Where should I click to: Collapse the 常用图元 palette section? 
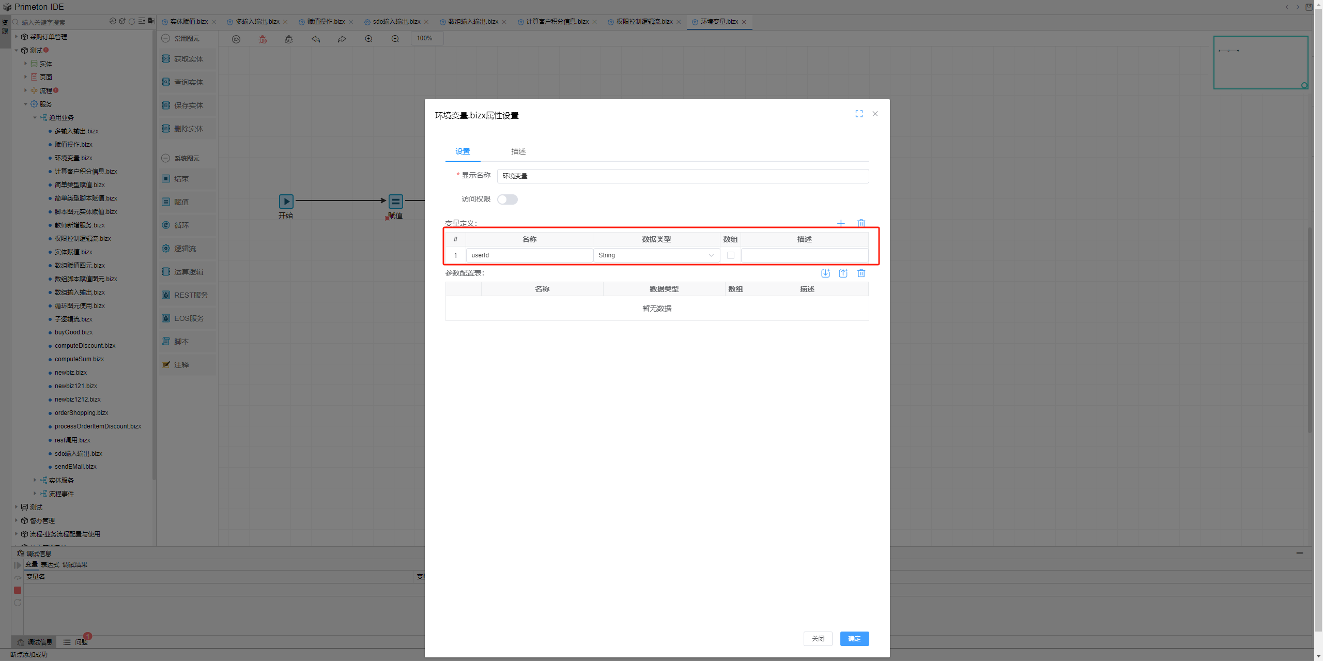(x=166, y=38)
